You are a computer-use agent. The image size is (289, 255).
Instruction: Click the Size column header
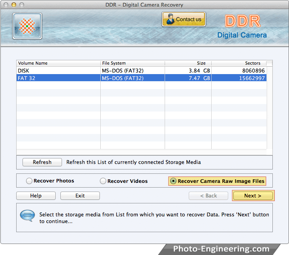click(188, 63)
